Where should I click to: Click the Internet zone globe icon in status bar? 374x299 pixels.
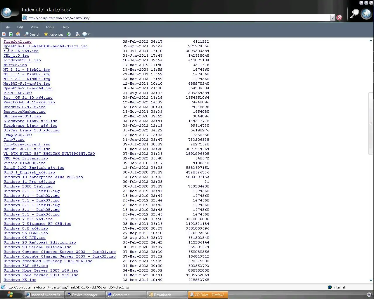coord(330,287)
